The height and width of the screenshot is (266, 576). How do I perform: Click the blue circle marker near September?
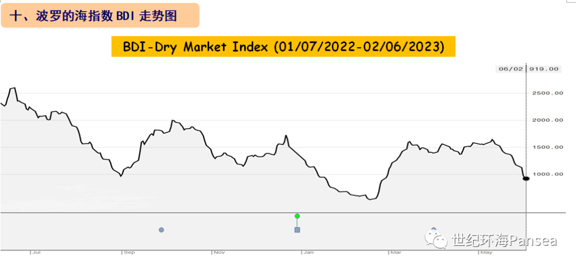[x=161, y=230]
